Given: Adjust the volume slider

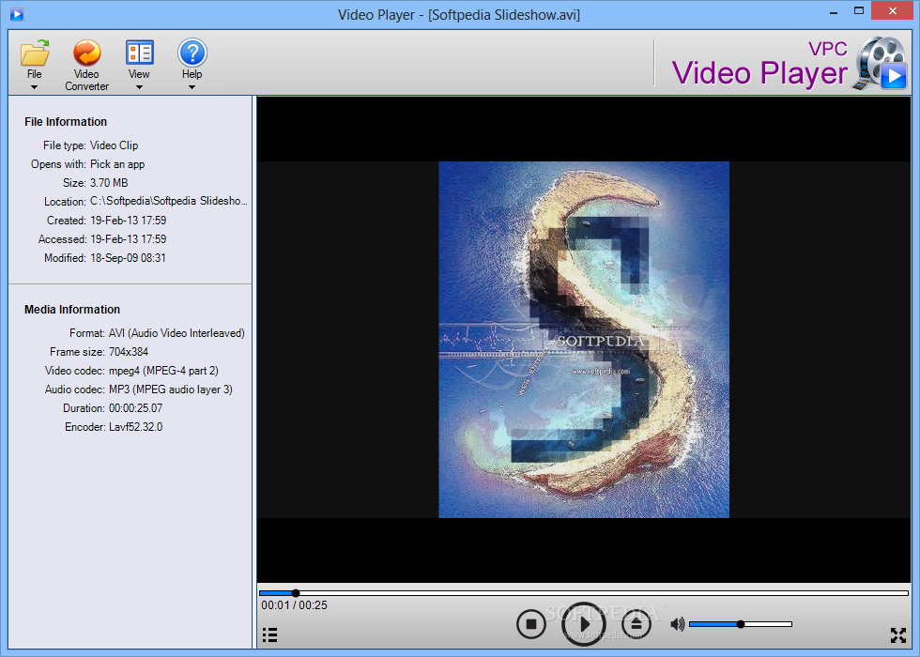Looking at the screenshot, I should (741, 624).
